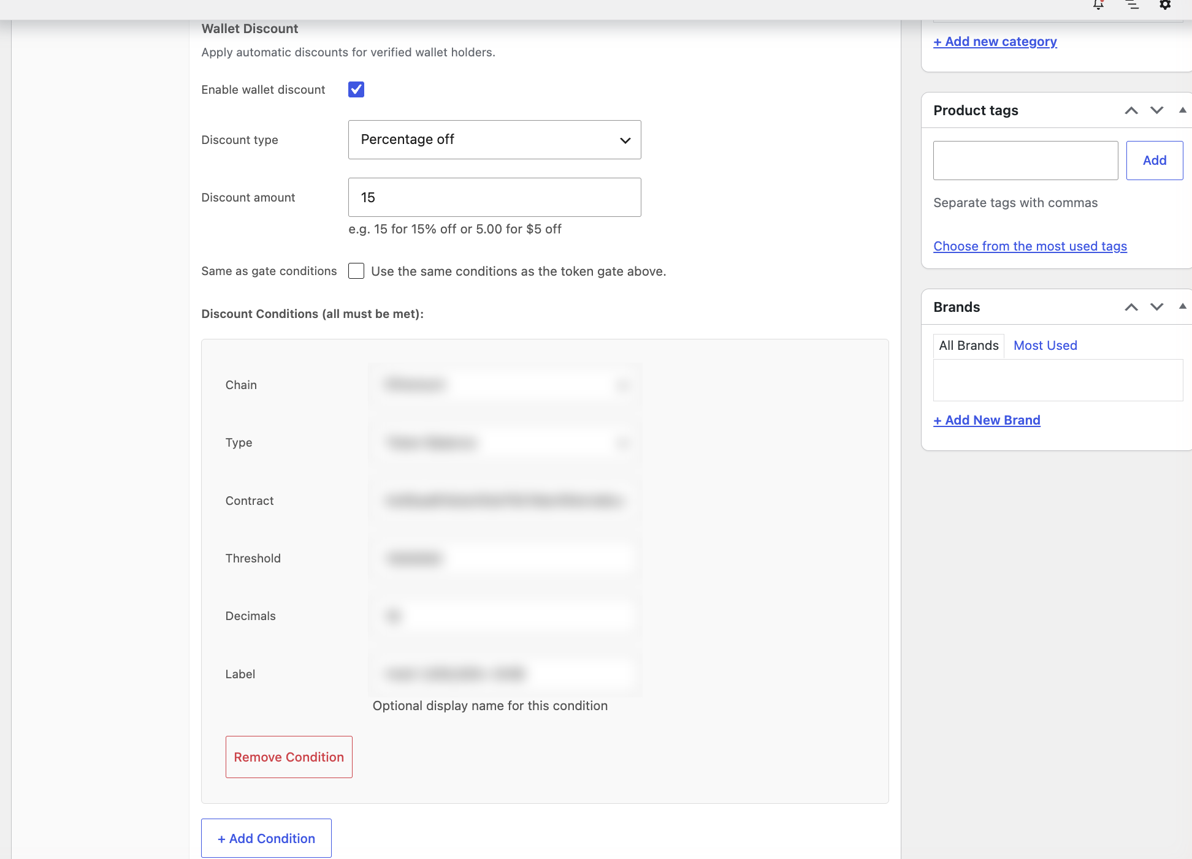Open the notifications bell icon

[x=1098, y=5]
